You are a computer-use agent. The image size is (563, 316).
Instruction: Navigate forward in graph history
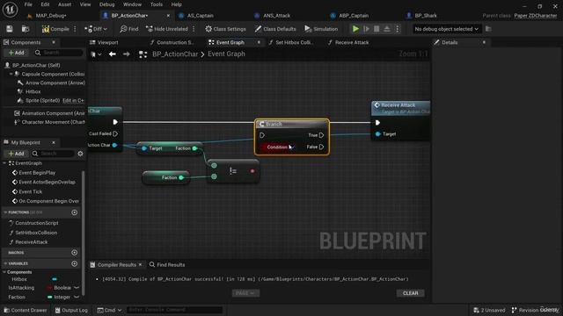pos(126,54)
